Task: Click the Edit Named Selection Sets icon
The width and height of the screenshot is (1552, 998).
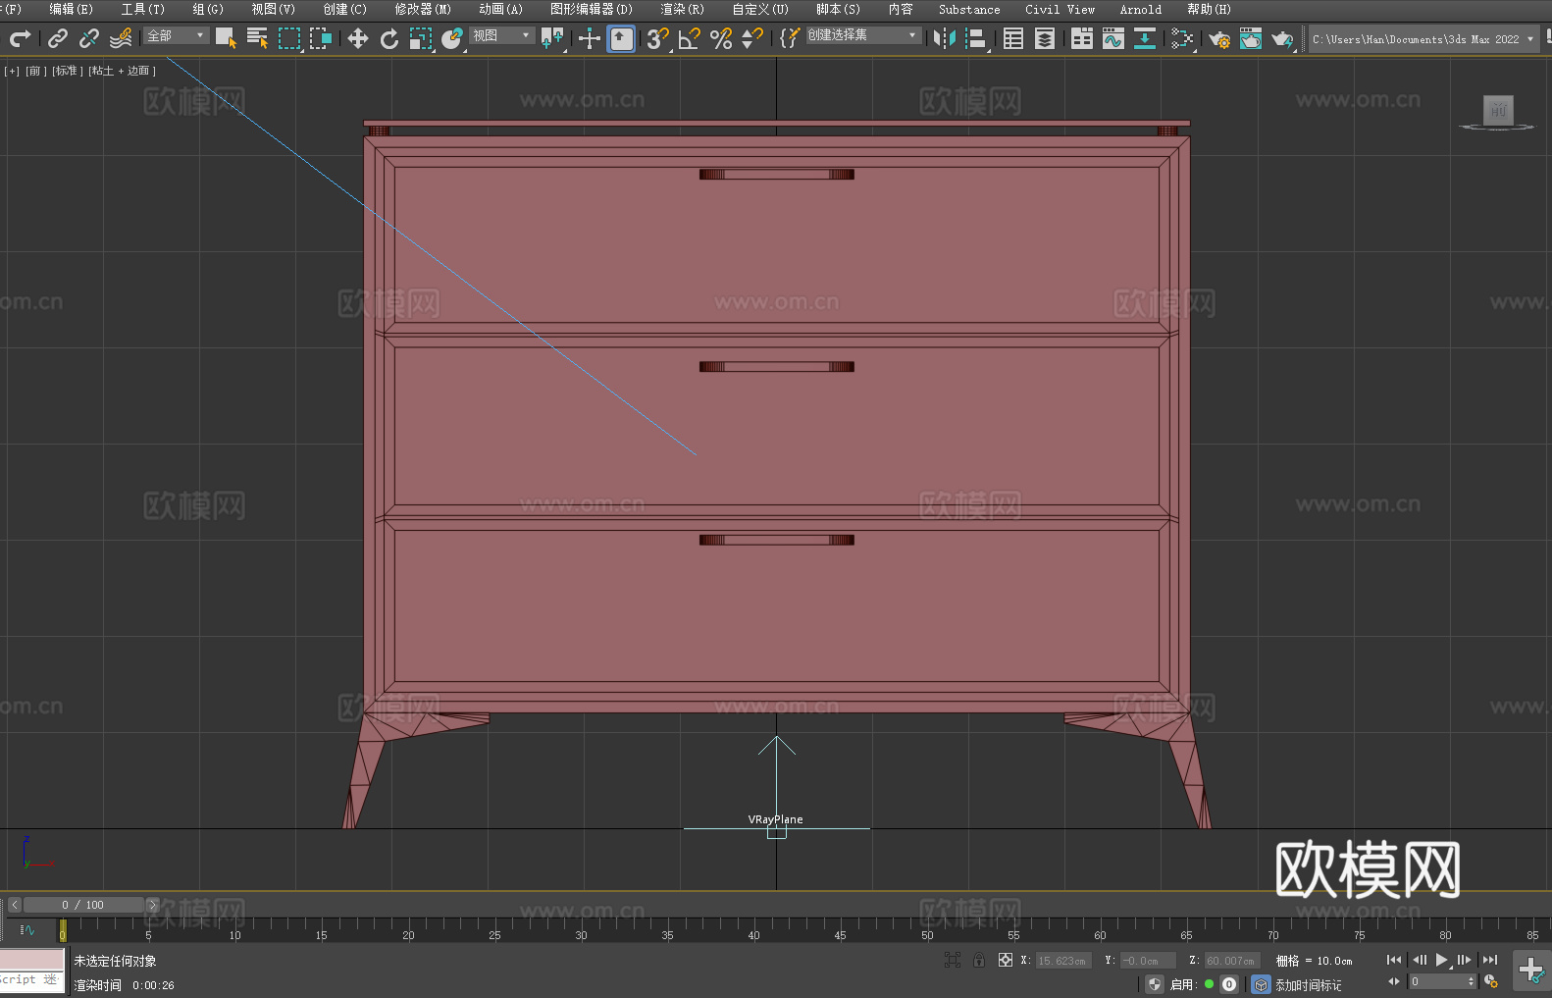Action: [x=790, y=38]
